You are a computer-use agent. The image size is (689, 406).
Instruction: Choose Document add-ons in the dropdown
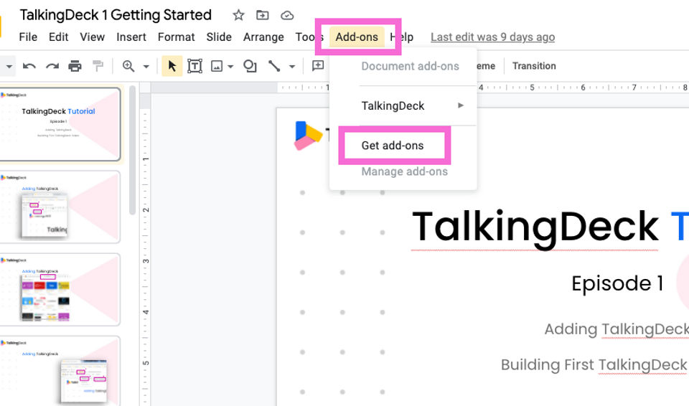coord(410,66)
